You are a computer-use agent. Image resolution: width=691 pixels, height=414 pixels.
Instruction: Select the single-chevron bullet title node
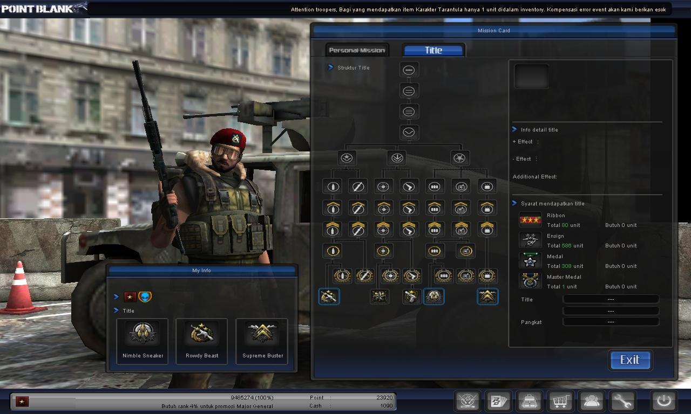[333, 208]
